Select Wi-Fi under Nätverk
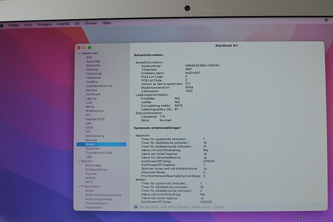The height and width of the screenshot is (222, 333). [x=89, y=182]
